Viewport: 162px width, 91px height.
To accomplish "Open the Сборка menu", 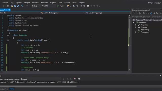I will (x=27, y=3).
